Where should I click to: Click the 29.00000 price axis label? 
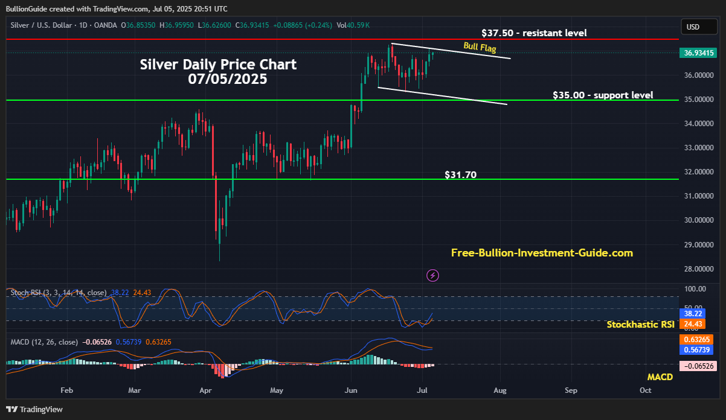[699, 245]
